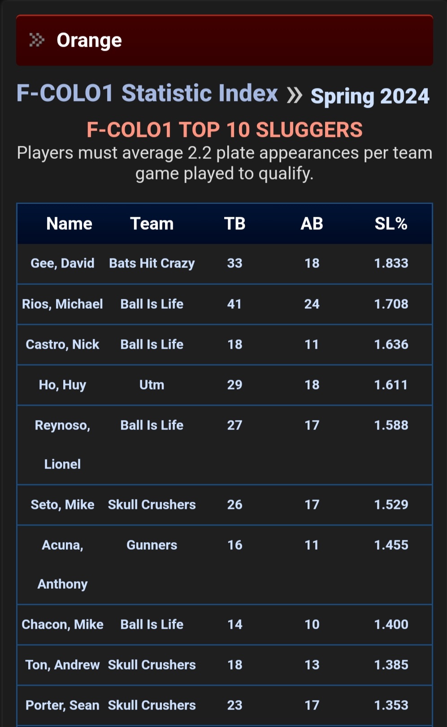Image resolution: width=447 pixels, height=727 pixels.
Task: Open player Seto, Mike
Action: click(x=62, y=504)
